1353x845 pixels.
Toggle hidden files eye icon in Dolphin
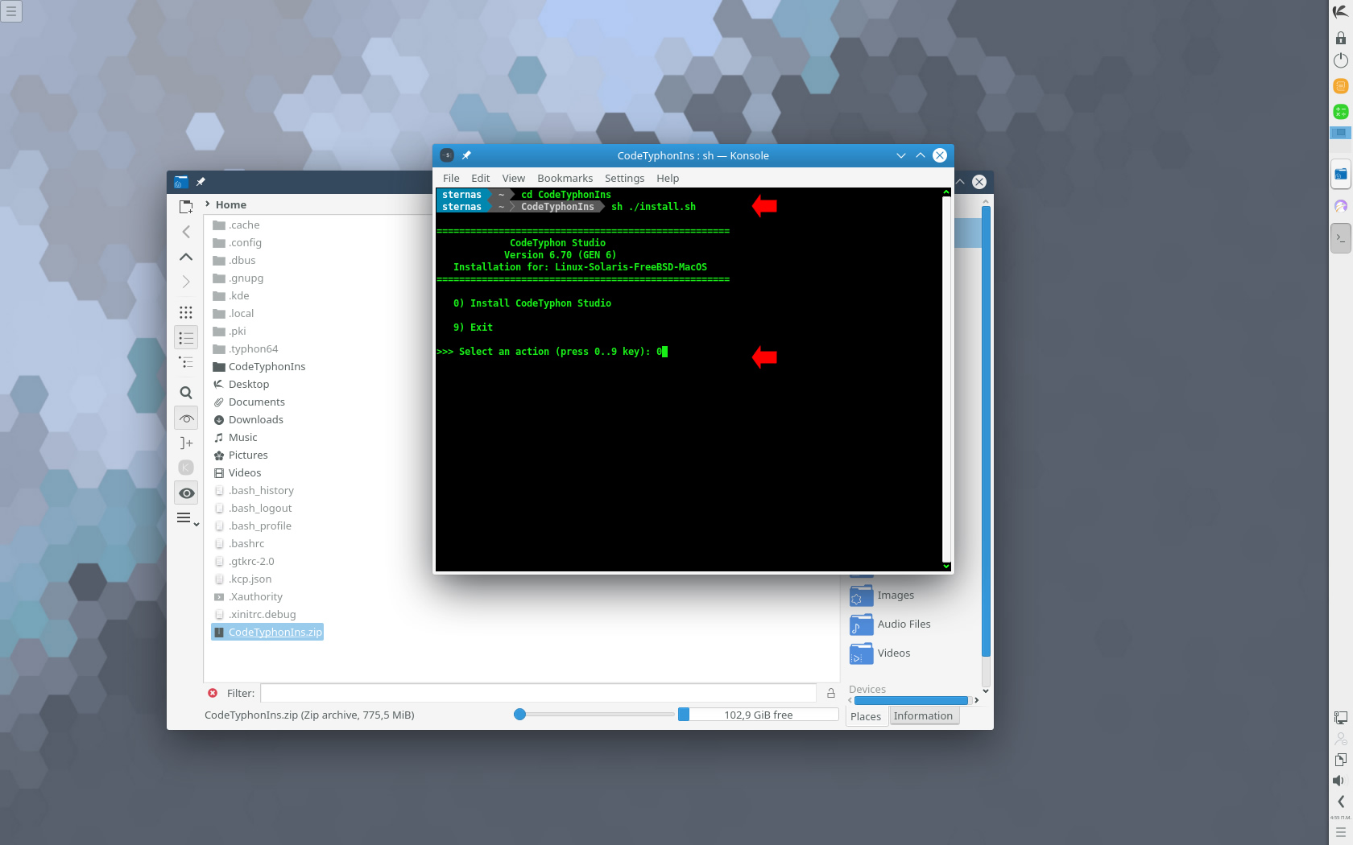point(186,493)
